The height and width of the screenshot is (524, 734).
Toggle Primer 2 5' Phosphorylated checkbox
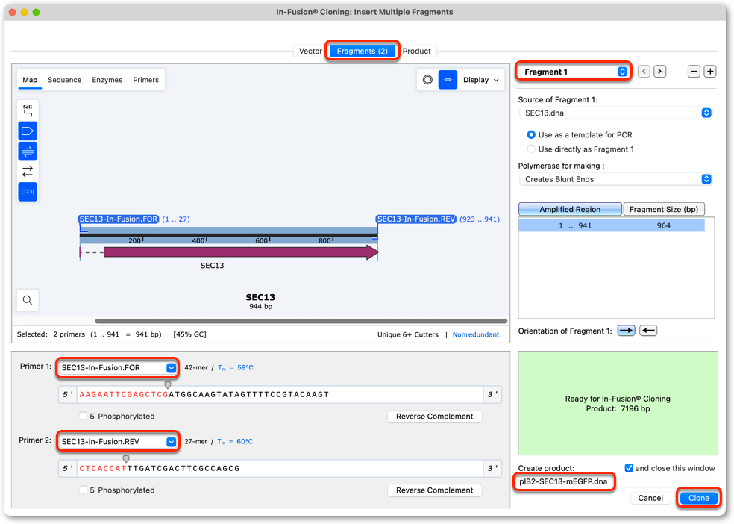pos(84,490)
